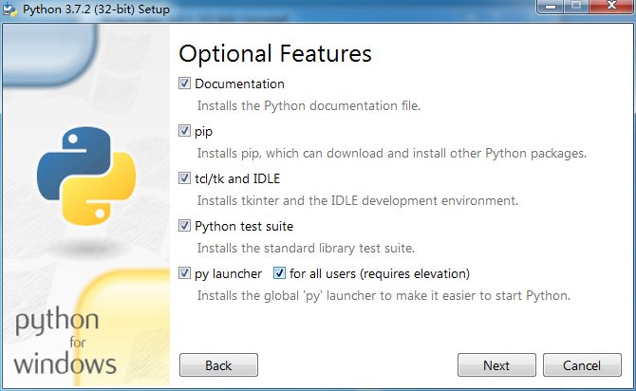Click the pip description mentioning Python packages
The image size is (636, 391).
tap(392, 154)
